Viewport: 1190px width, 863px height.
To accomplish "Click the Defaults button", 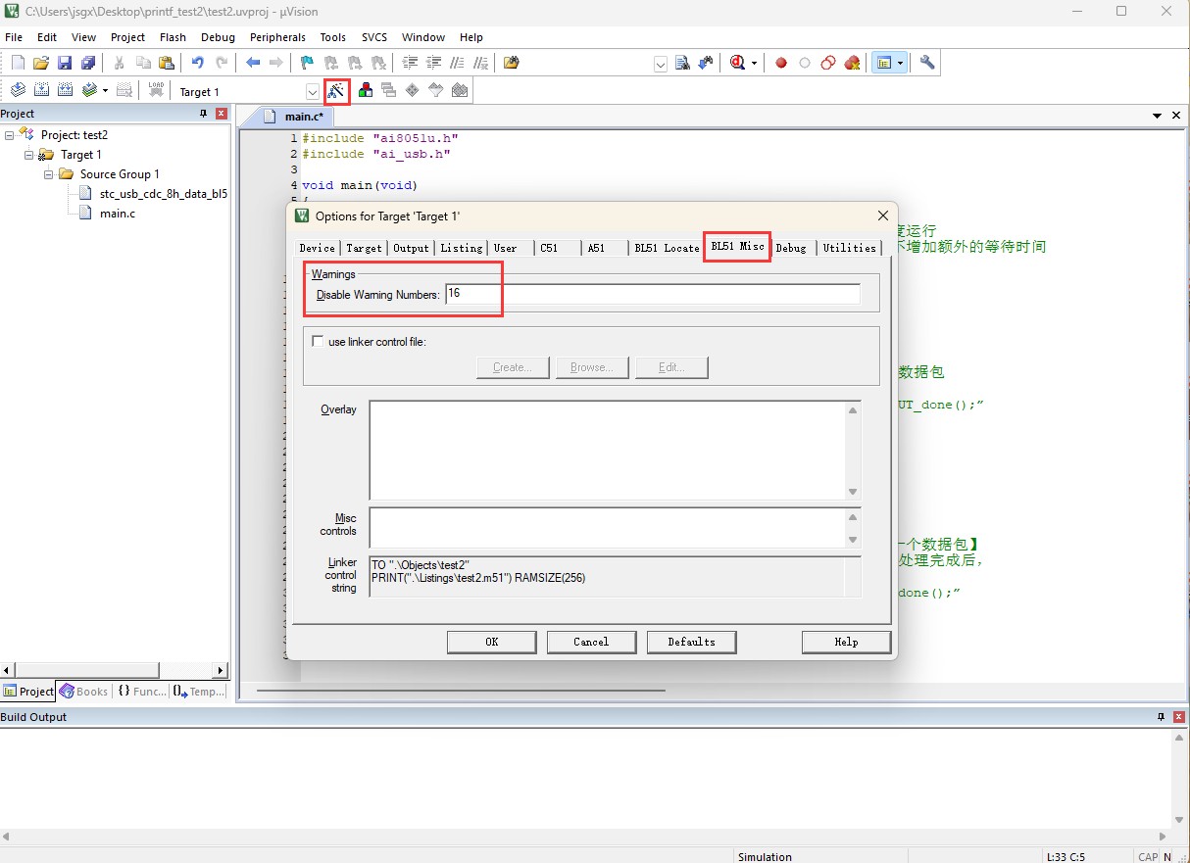I will pos(691,642).
